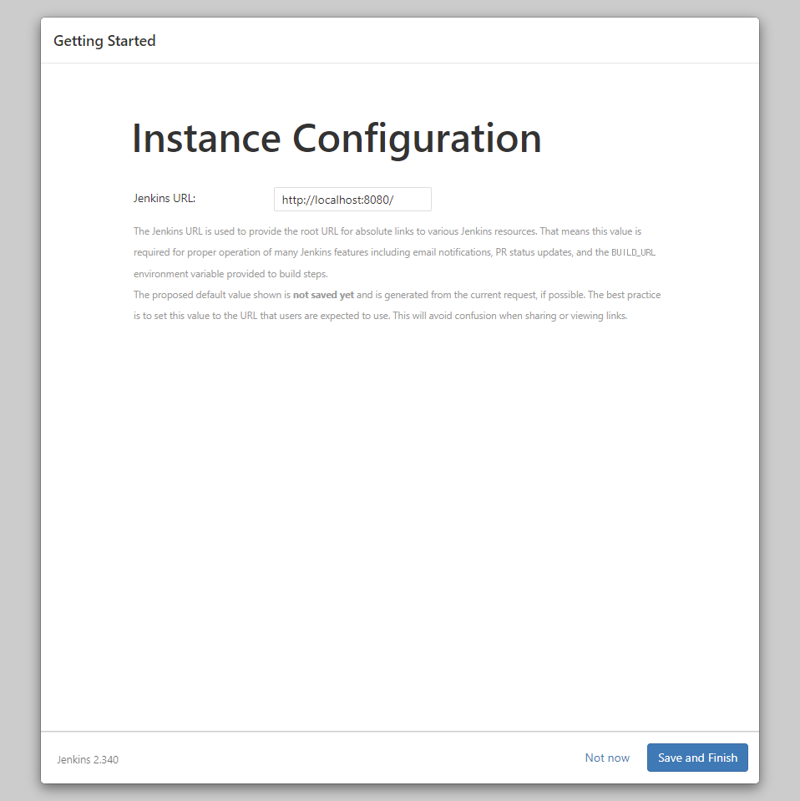The width and height of the screenshot is (800, 801).
Task: Click the BUILD_URL code text
Action: tap(633, 252)
